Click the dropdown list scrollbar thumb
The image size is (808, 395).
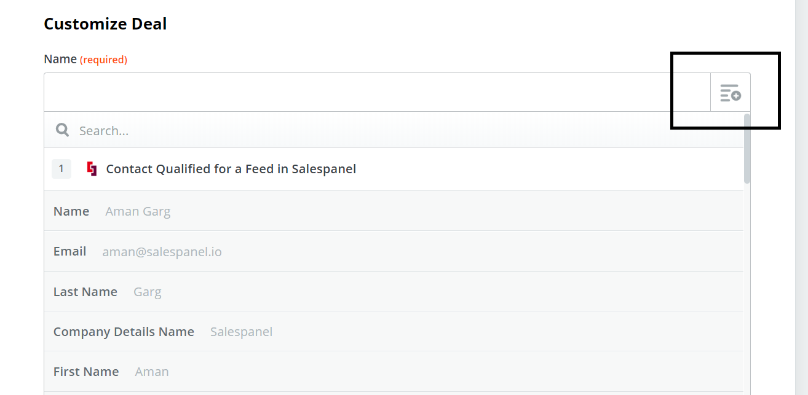click(747, 149)
